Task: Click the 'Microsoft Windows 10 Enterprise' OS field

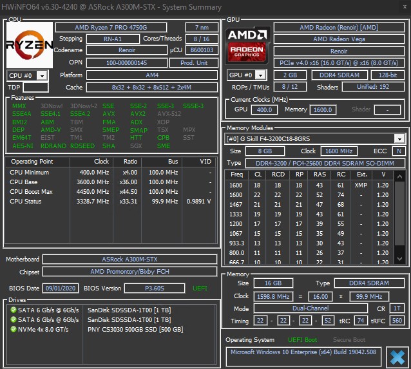Action: (x=303, y=356)
